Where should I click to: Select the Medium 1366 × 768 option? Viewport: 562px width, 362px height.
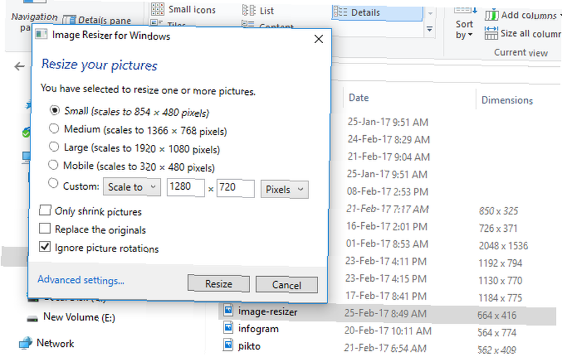point(54,128)
